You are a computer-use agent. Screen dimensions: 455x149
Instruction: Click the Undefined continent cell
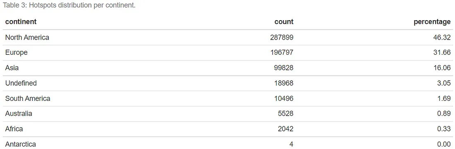tap(21, 83)
